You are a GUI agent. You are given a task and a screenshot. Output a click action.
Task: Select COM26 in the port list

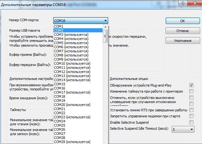[x=78, y=129]
